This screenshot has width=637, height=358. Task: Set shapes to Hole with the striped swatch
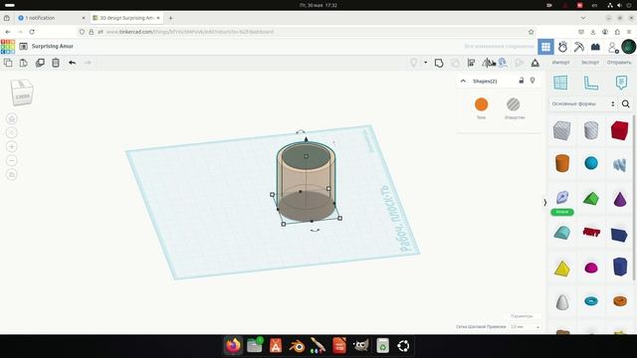pos(514,104)
